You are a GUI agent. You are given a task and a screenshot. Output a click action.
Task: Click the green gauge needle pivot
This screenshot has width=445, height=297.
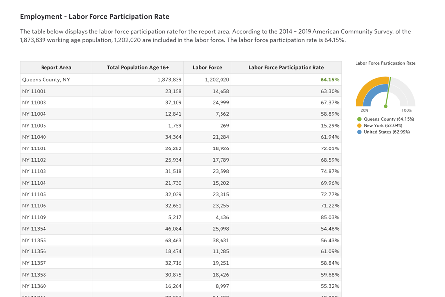point(386,106)
